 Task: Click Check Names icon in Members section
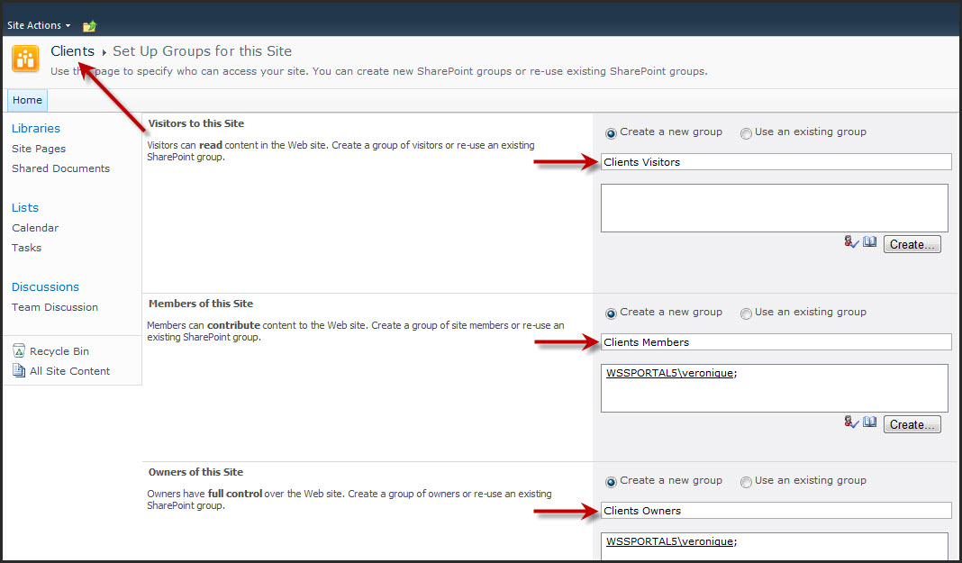851,422
